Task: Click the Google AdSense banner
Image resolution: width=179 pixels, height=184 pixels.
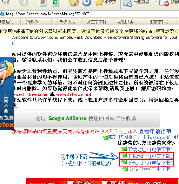Action: 87,118
